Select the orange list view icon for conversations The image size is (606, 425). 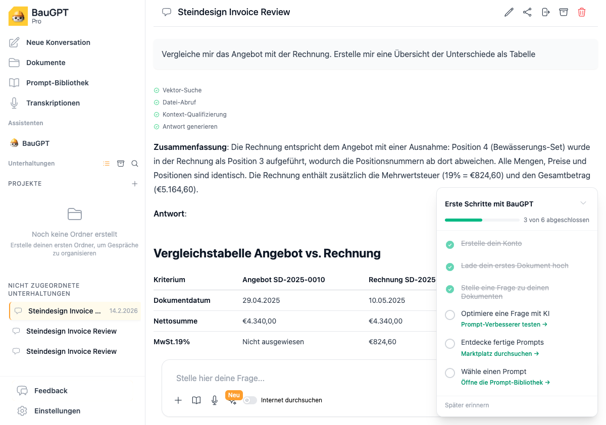click(x=107, y=163)
